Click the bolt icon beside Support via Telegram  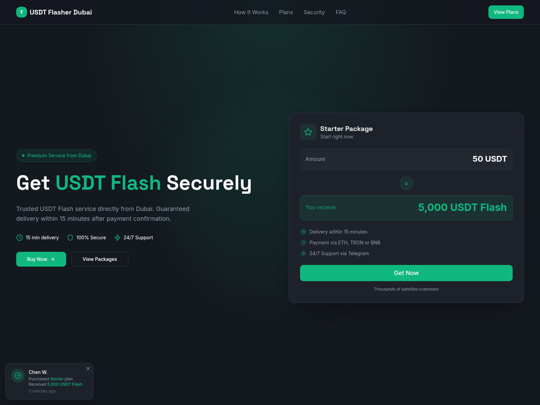303,253
